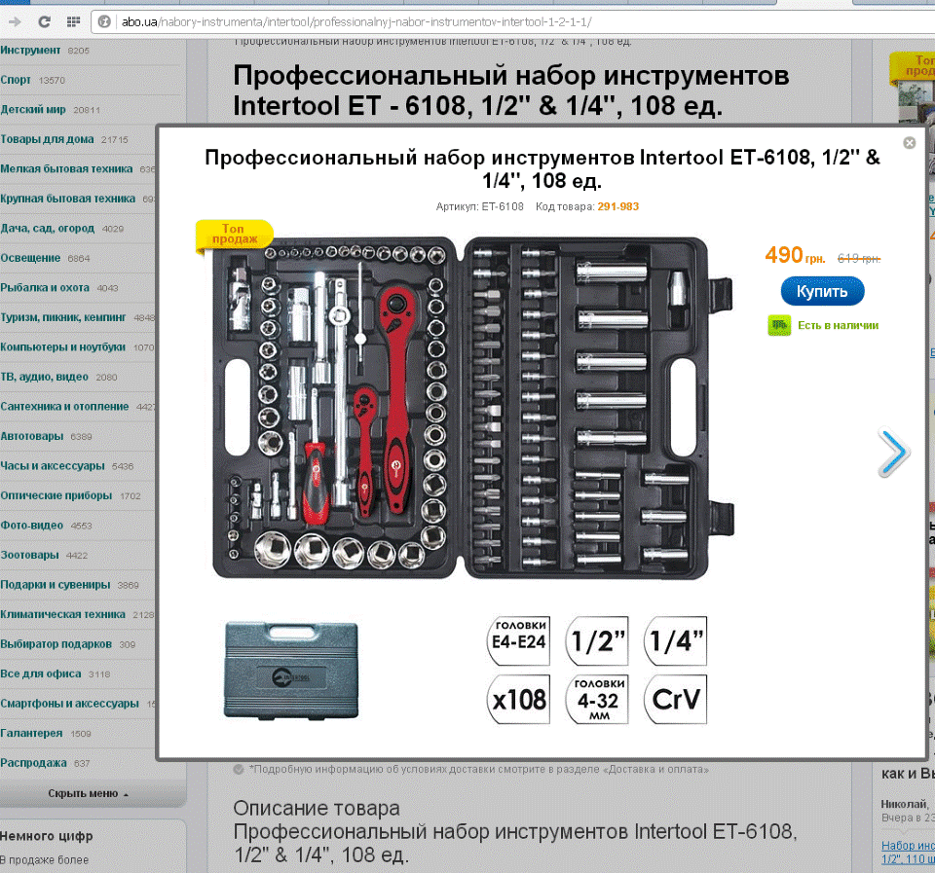Open the Детский мир category

(33, 110)
